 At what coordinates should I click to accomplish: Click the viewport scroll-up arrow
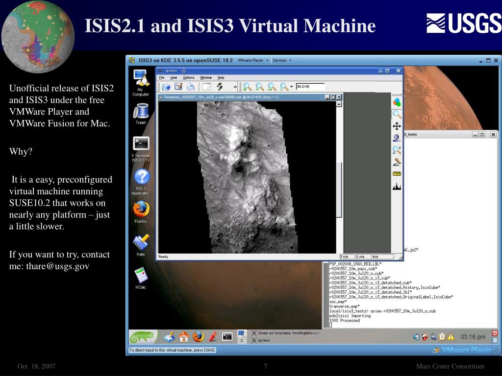click(x=339, y=104)
